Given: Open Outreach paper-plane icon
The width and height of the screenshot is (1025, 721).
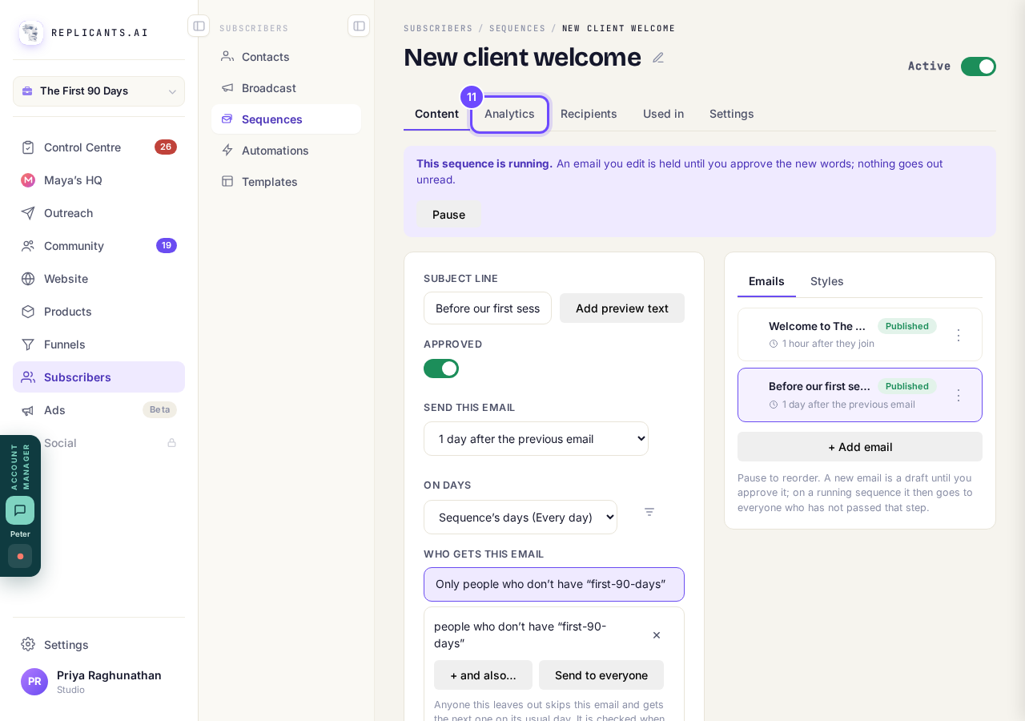Looking at the screenshot, I should (x=28, y=213).
